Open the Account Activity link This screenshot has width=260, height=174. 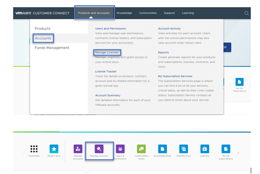click(x=169, y=28)
